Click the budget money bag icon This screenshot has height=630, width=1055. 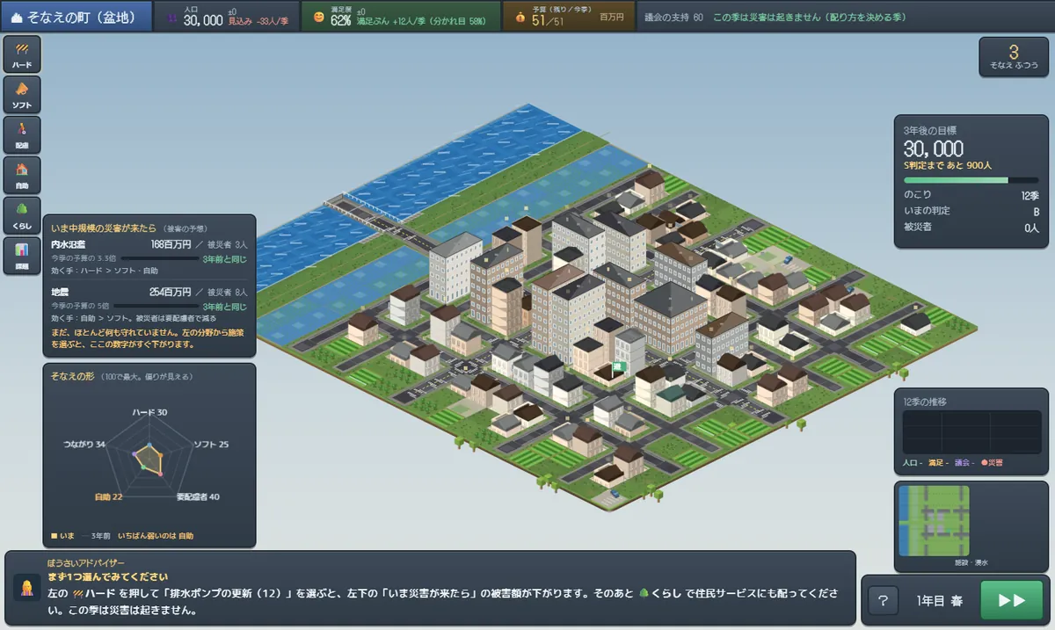point(520,18)
